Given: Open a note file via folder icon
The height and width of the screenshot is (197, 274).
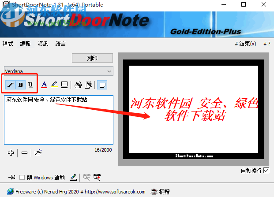Looking at the screenshot, I should coord(38,152).
